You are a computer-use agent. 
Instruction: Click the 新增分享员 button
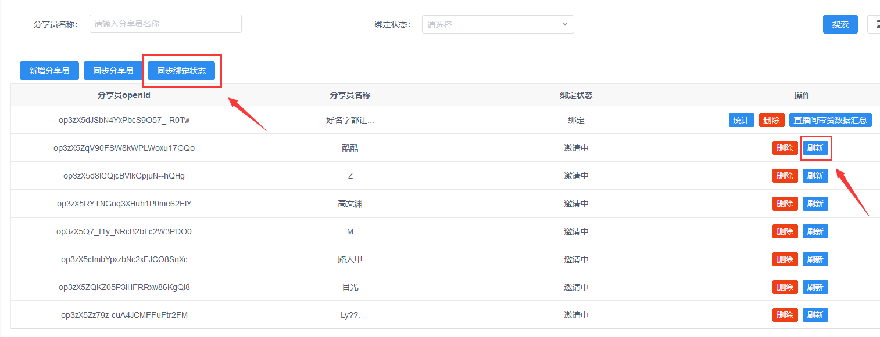(x=49, y=71)
